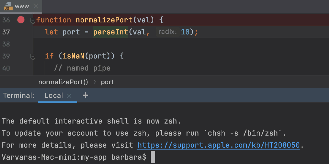Toggle a breakpoint on line 40 gutter
The height and width of the screenshot is (164, 329).
(21, 68)
